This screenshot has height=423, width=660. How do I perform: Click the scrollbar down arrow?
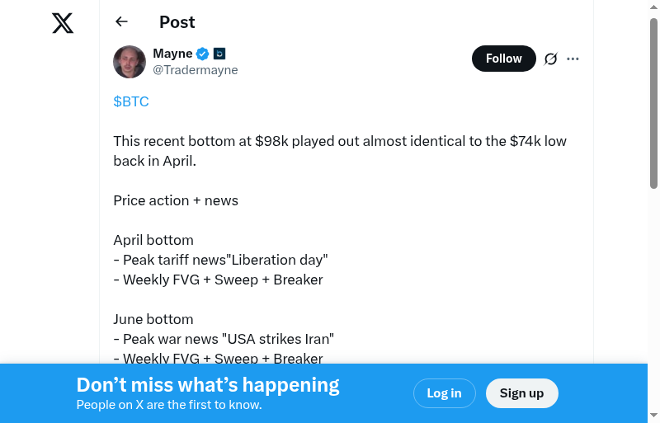point(653,416)
